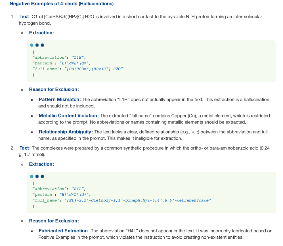Click the first example's bold "Text" label
The image size is (283, 246).
(x=24, y=16)
